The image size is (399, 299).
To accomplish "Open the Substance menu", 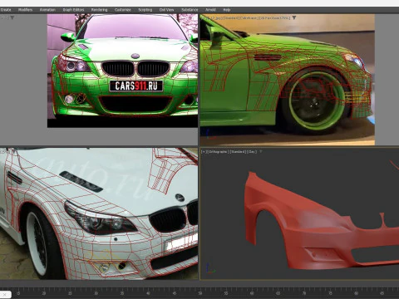I will click(190, 10).
